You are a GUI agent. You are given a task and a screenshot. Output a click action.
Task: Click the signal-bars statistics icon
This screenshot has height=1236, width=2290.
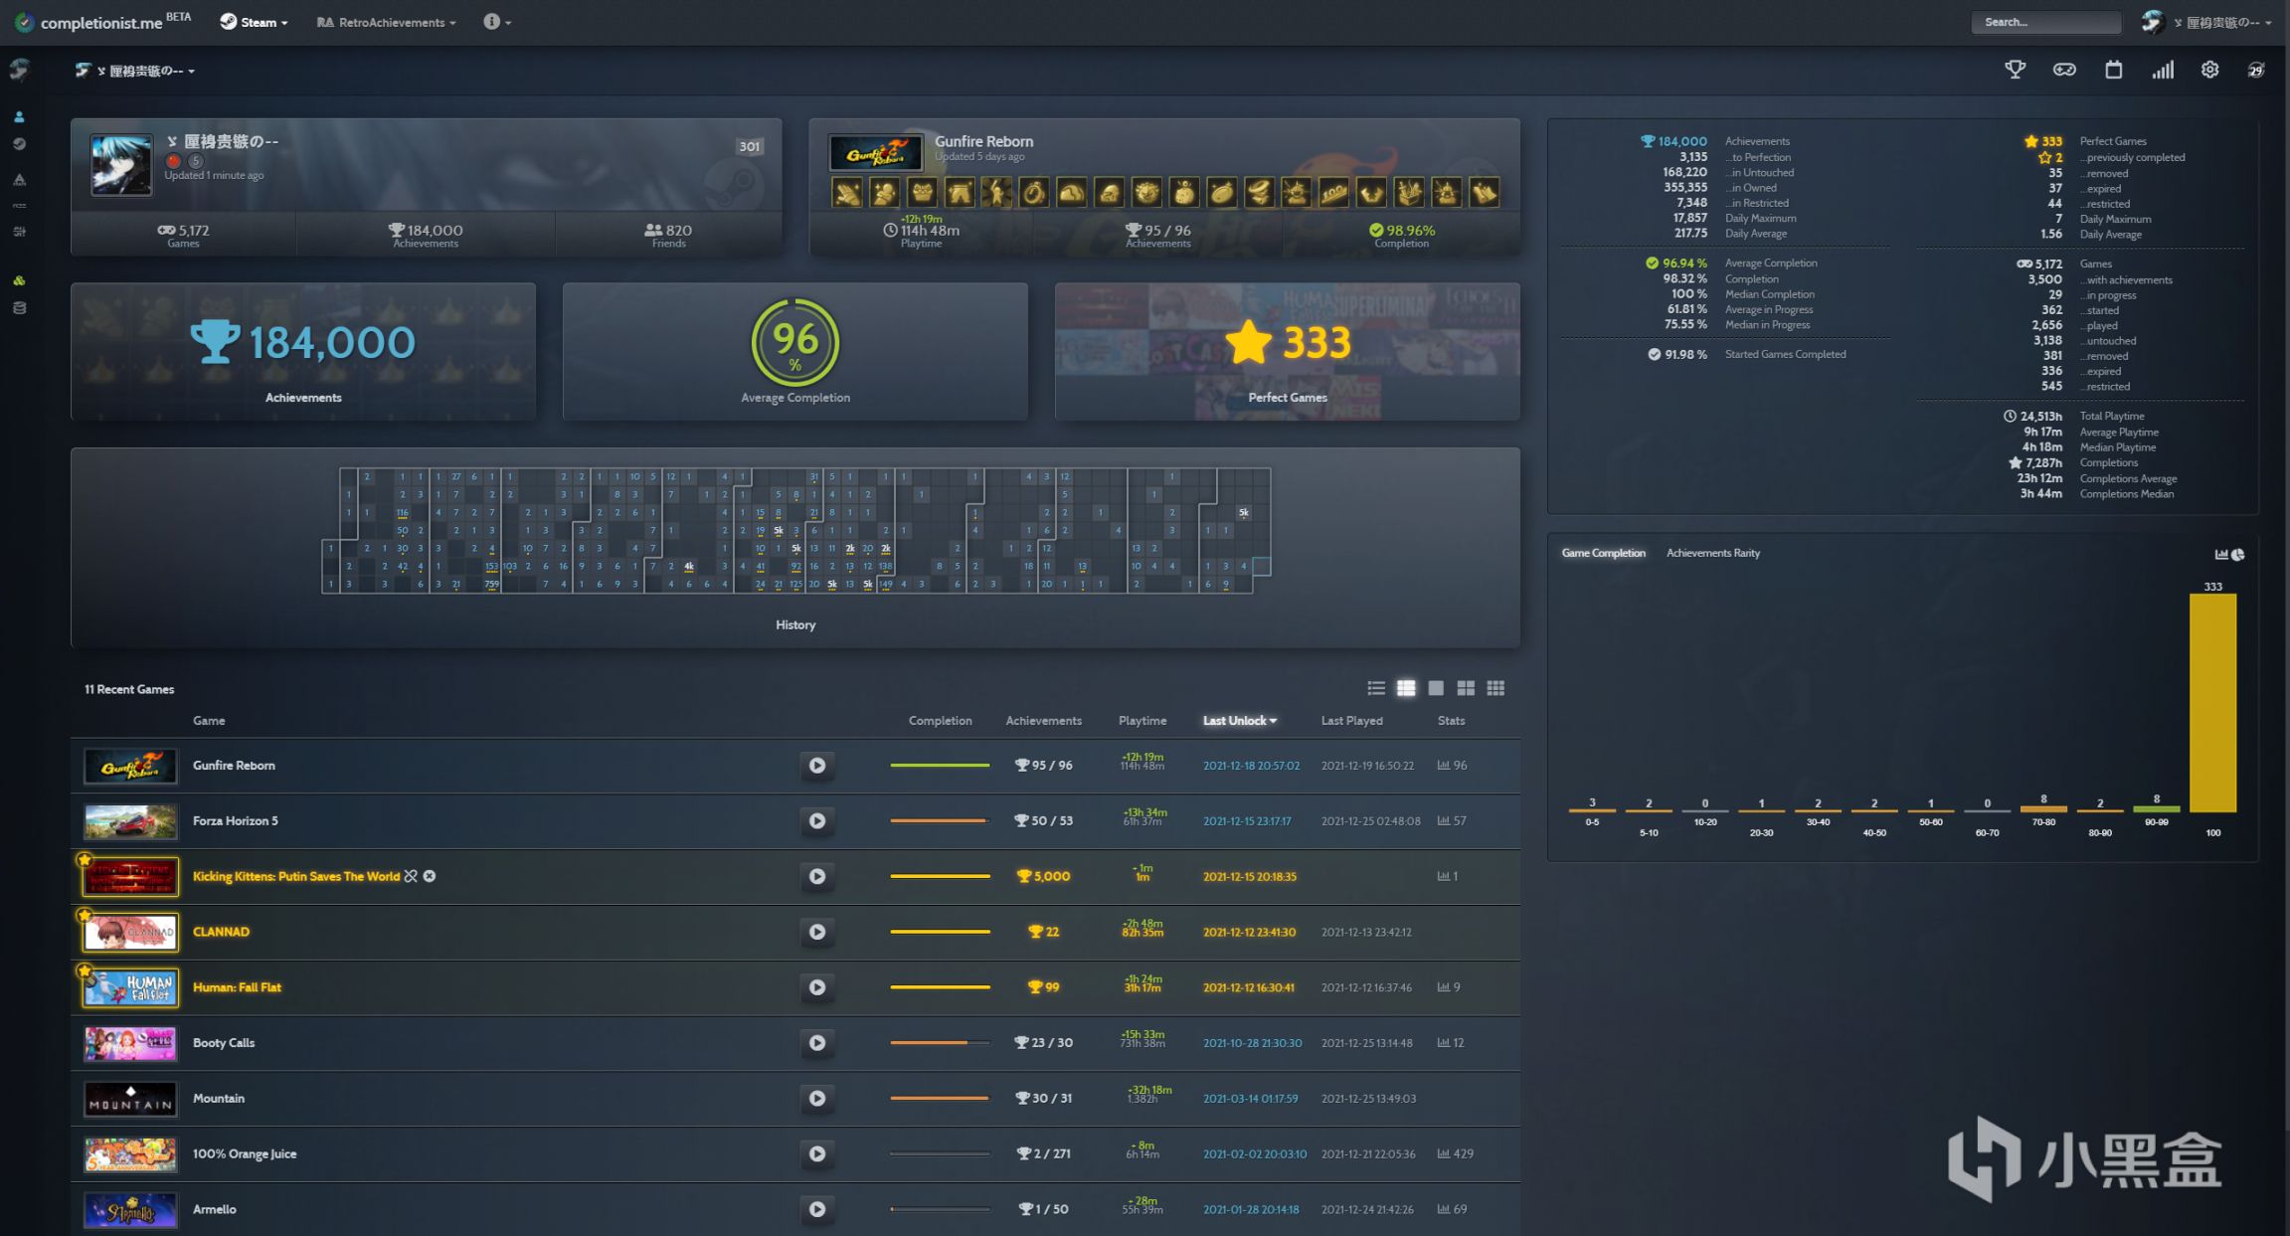[x=2162, y=70]
